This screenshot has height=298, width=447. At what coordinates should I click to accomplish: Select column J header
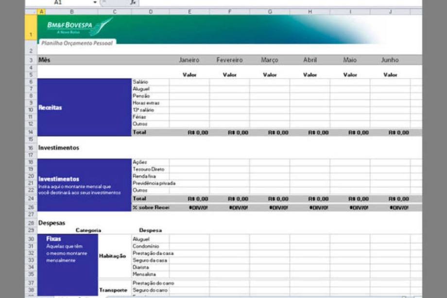(x=390, y=11)
